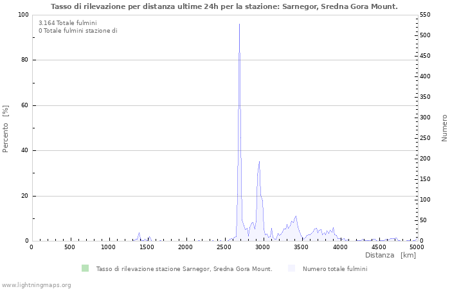Click the 1000 tick label on x-axis

pos(109,247)
